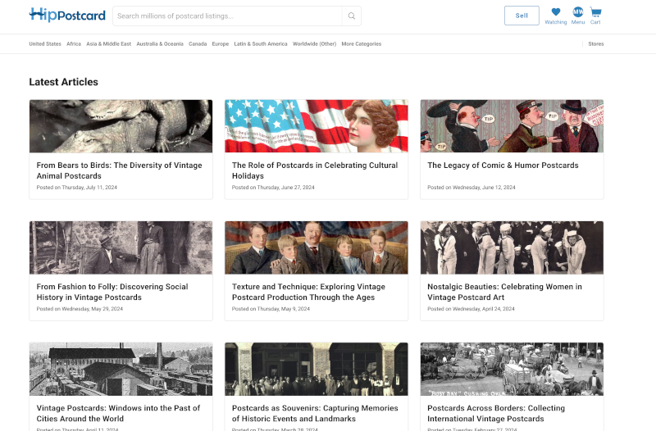Viewport: 656px width, 431px height.
Task: Open the rail yard cityscape thumbnail
Action: 121,369
